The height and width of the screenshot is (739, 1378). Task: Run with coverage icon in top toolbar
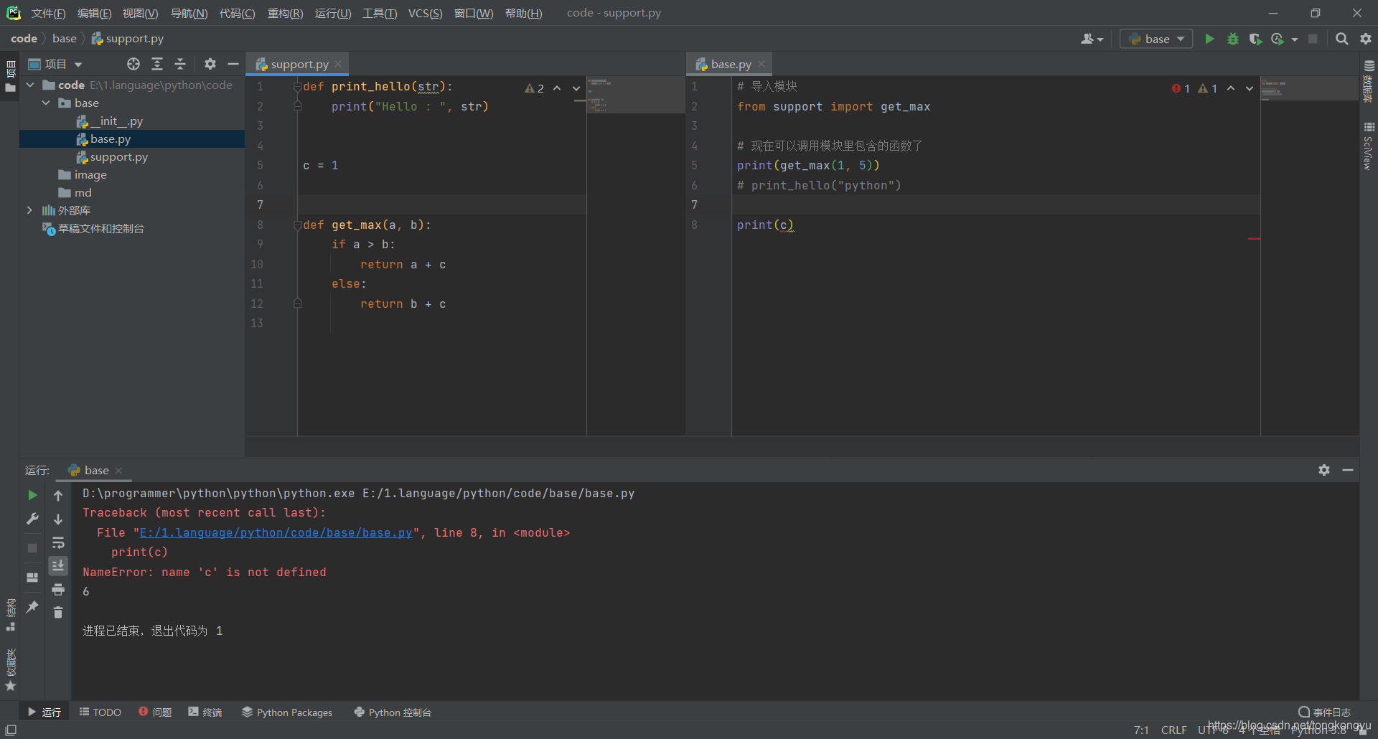[x=1255, y=39]
